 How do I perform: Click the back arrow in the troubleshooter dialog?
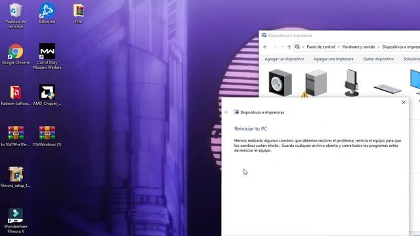coord(226,112)
